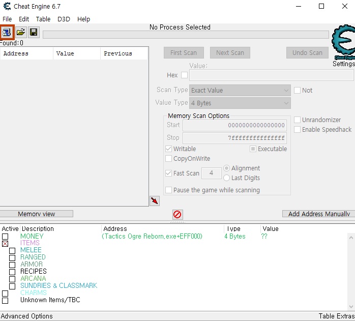Select the ITEMS group row
This screenshot has width=355, height=321.
point(30,243)
